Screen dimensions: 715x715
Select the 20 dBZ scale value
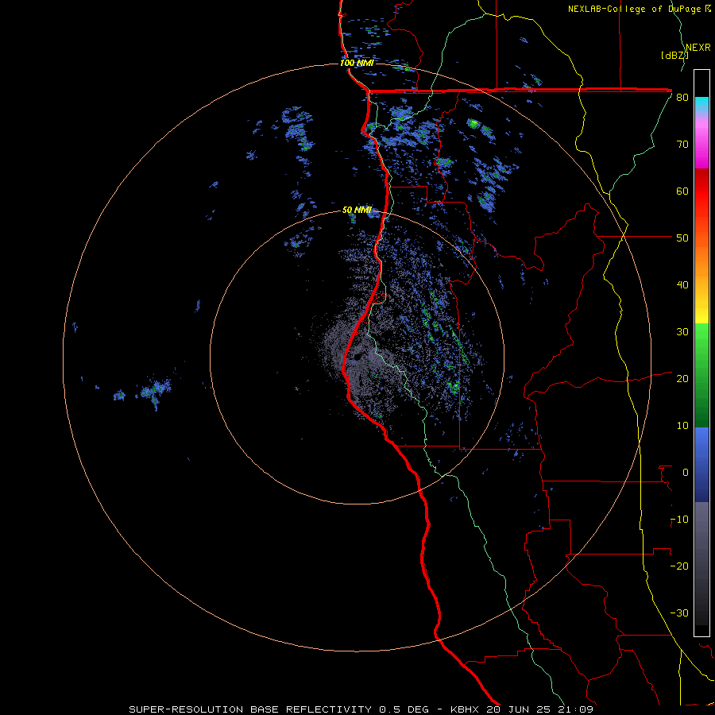click(x=682, y=379)
